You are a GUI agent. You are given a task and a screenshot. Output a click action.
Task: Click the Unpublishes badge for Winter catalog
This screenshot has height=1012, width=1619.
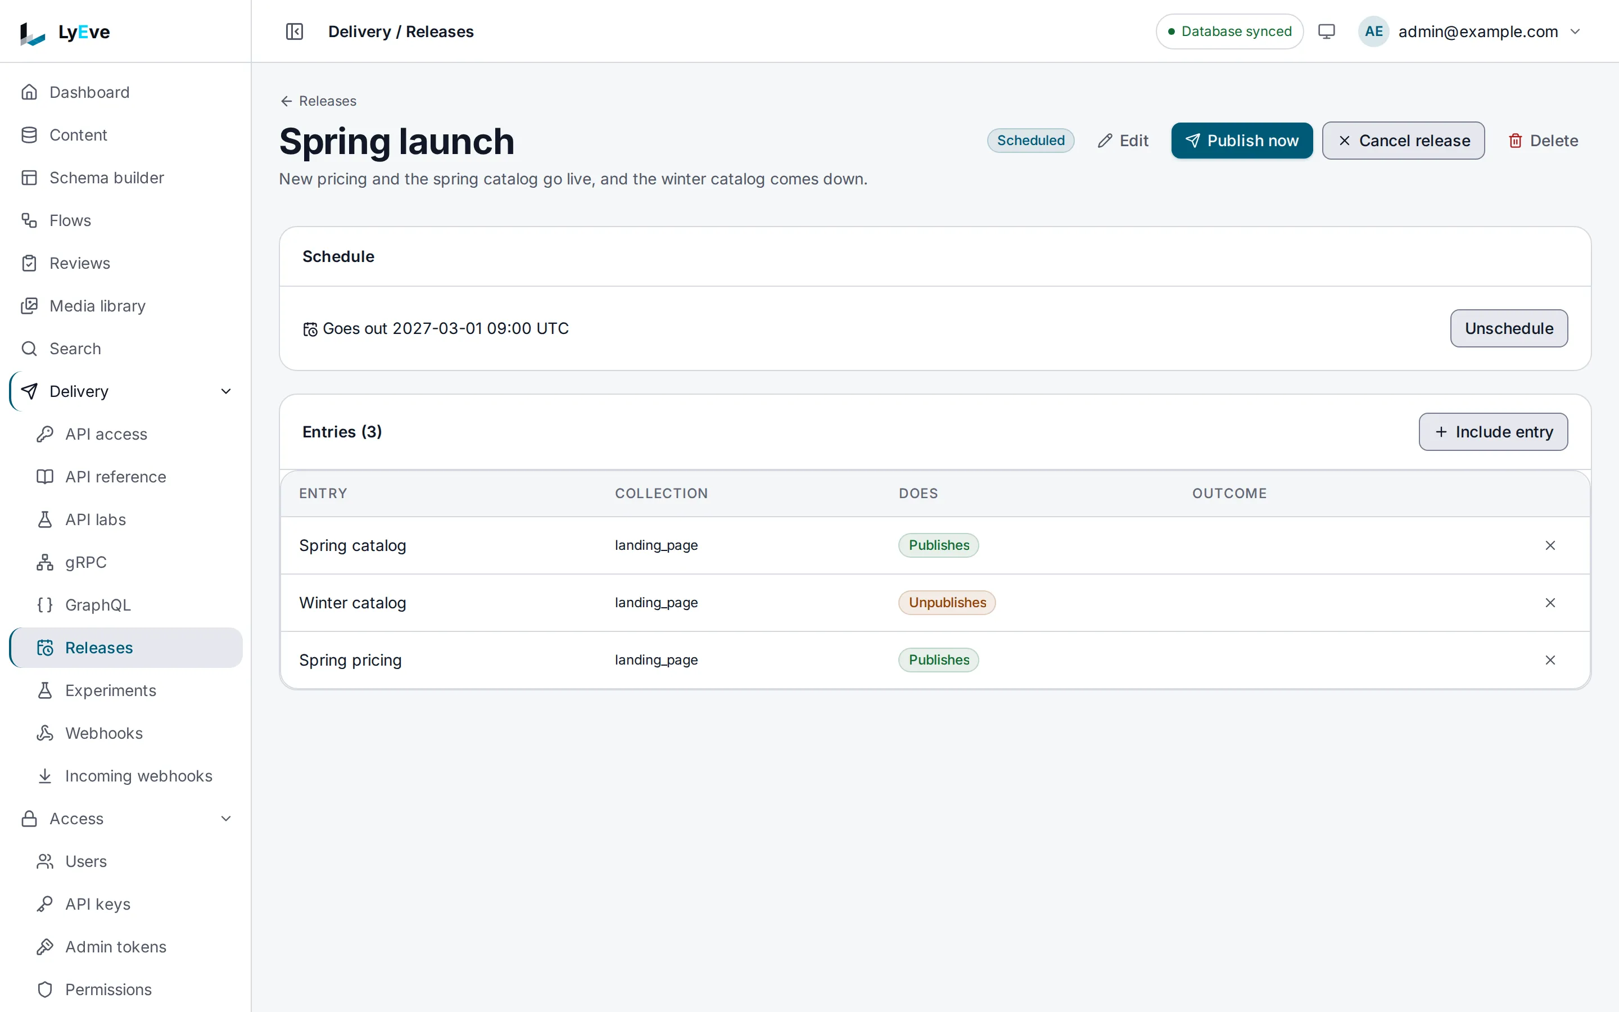(947, 603)
